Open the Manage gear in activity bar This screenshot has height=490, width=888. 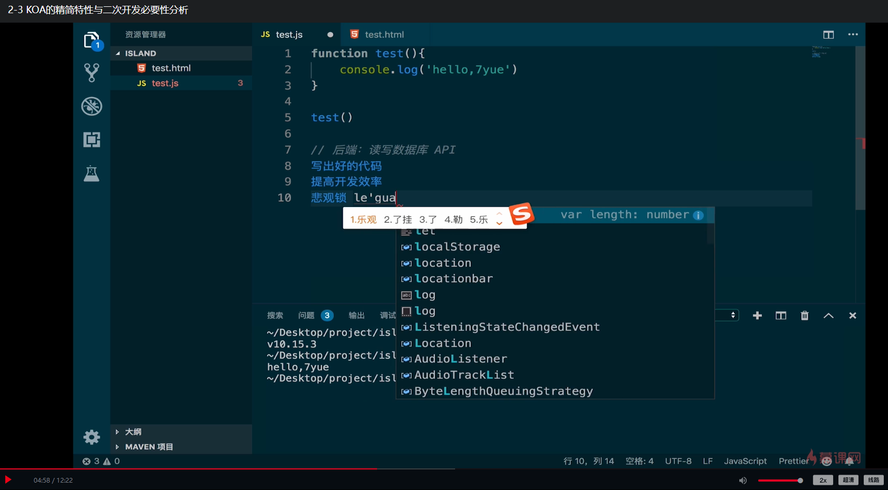[x=92, y=437]
